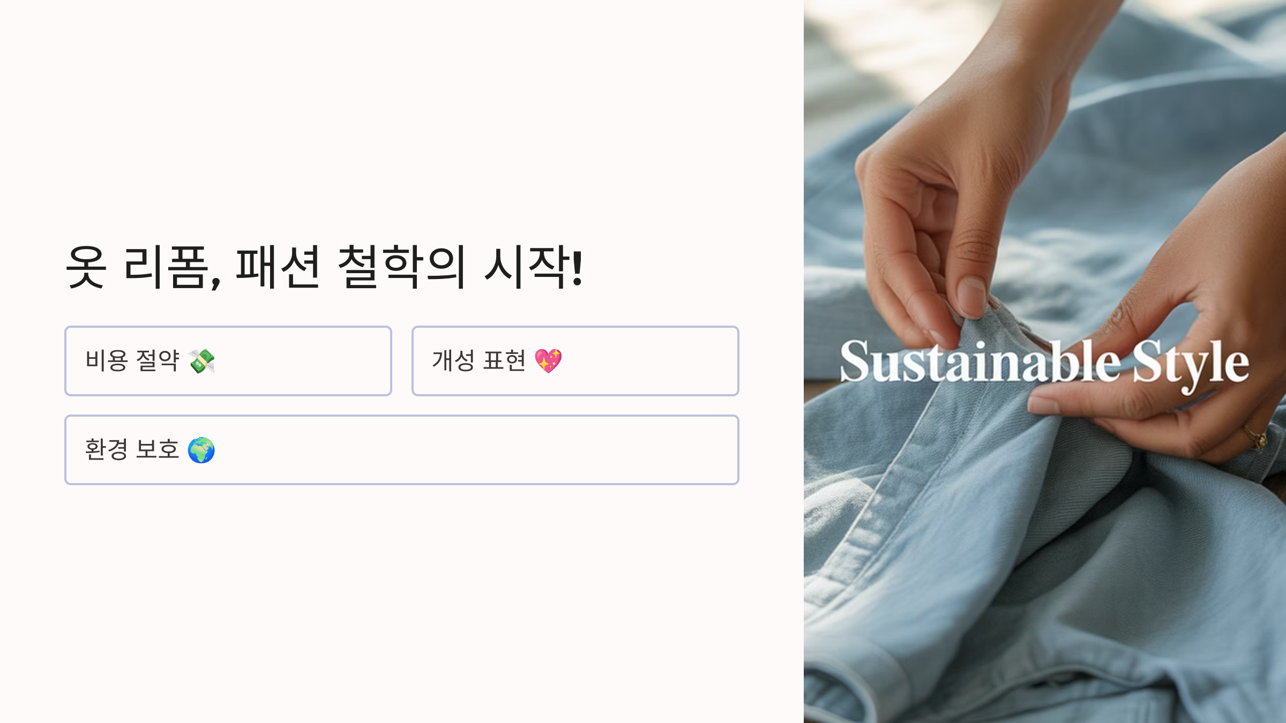1286x723 pixels.
Task: Select the wide 환경 보호 card
Action: point(402,450)
